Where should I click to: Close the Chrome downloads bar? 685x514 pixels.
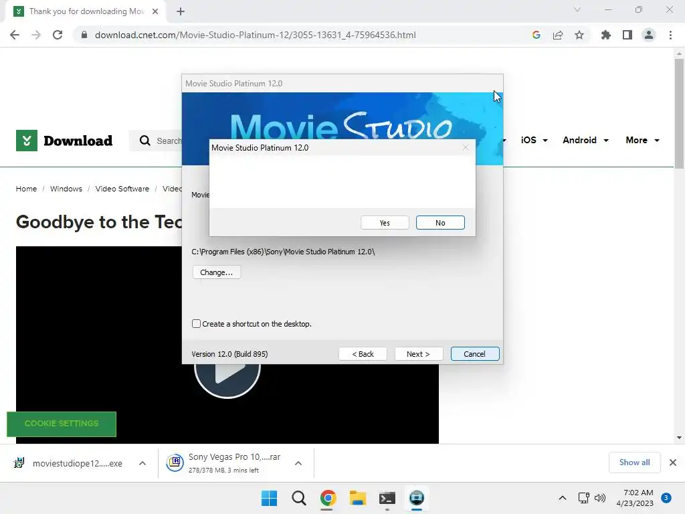coord(673,462)
